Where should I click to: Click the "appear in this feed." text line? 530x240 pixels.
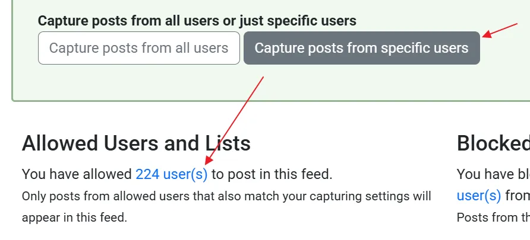(74, 217)
